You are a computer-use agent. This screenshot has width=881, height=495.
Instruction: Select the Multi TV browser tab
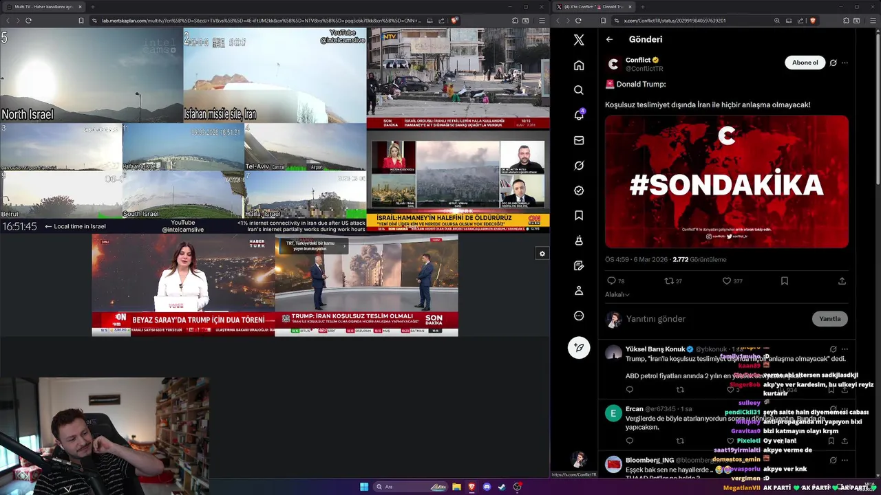[43, 7]
